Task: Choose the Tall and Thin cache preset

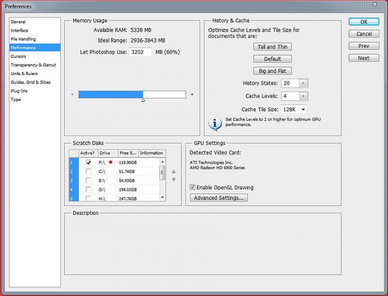Action: pyautogui.click(x=273, y=47)
